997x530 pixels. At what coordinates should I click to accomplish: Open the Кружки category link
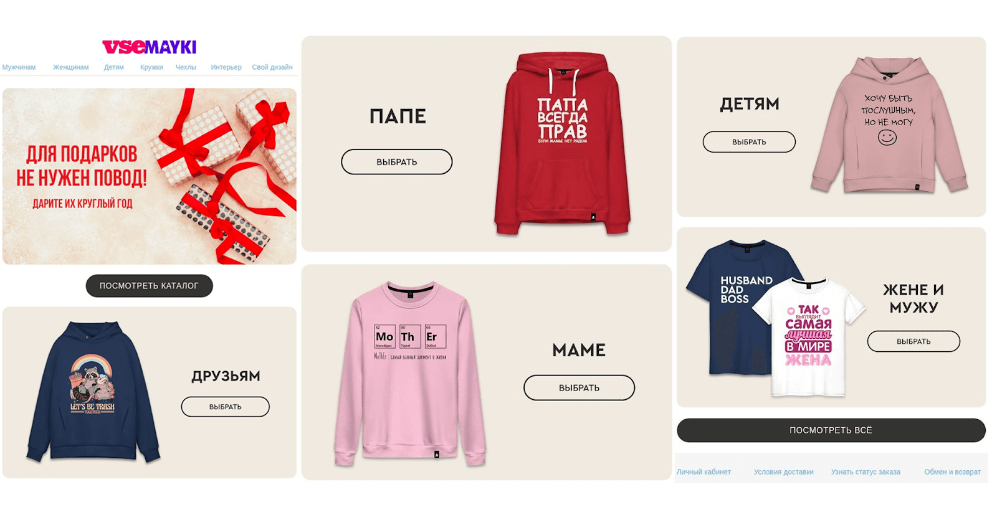[151, 67]
